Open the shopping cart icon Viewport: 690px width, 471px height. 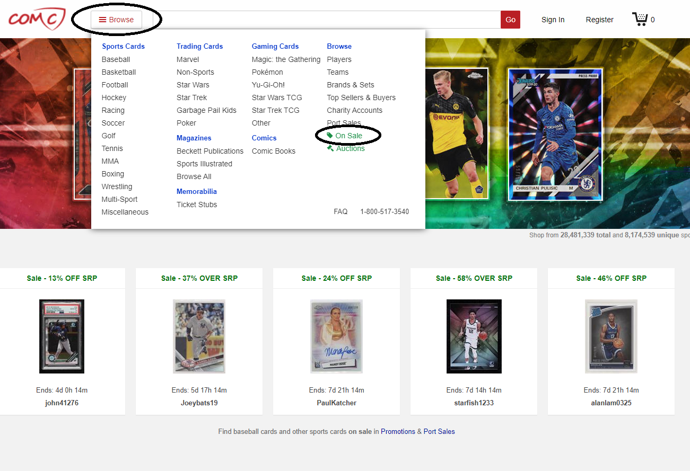click(x=640, y=20)
